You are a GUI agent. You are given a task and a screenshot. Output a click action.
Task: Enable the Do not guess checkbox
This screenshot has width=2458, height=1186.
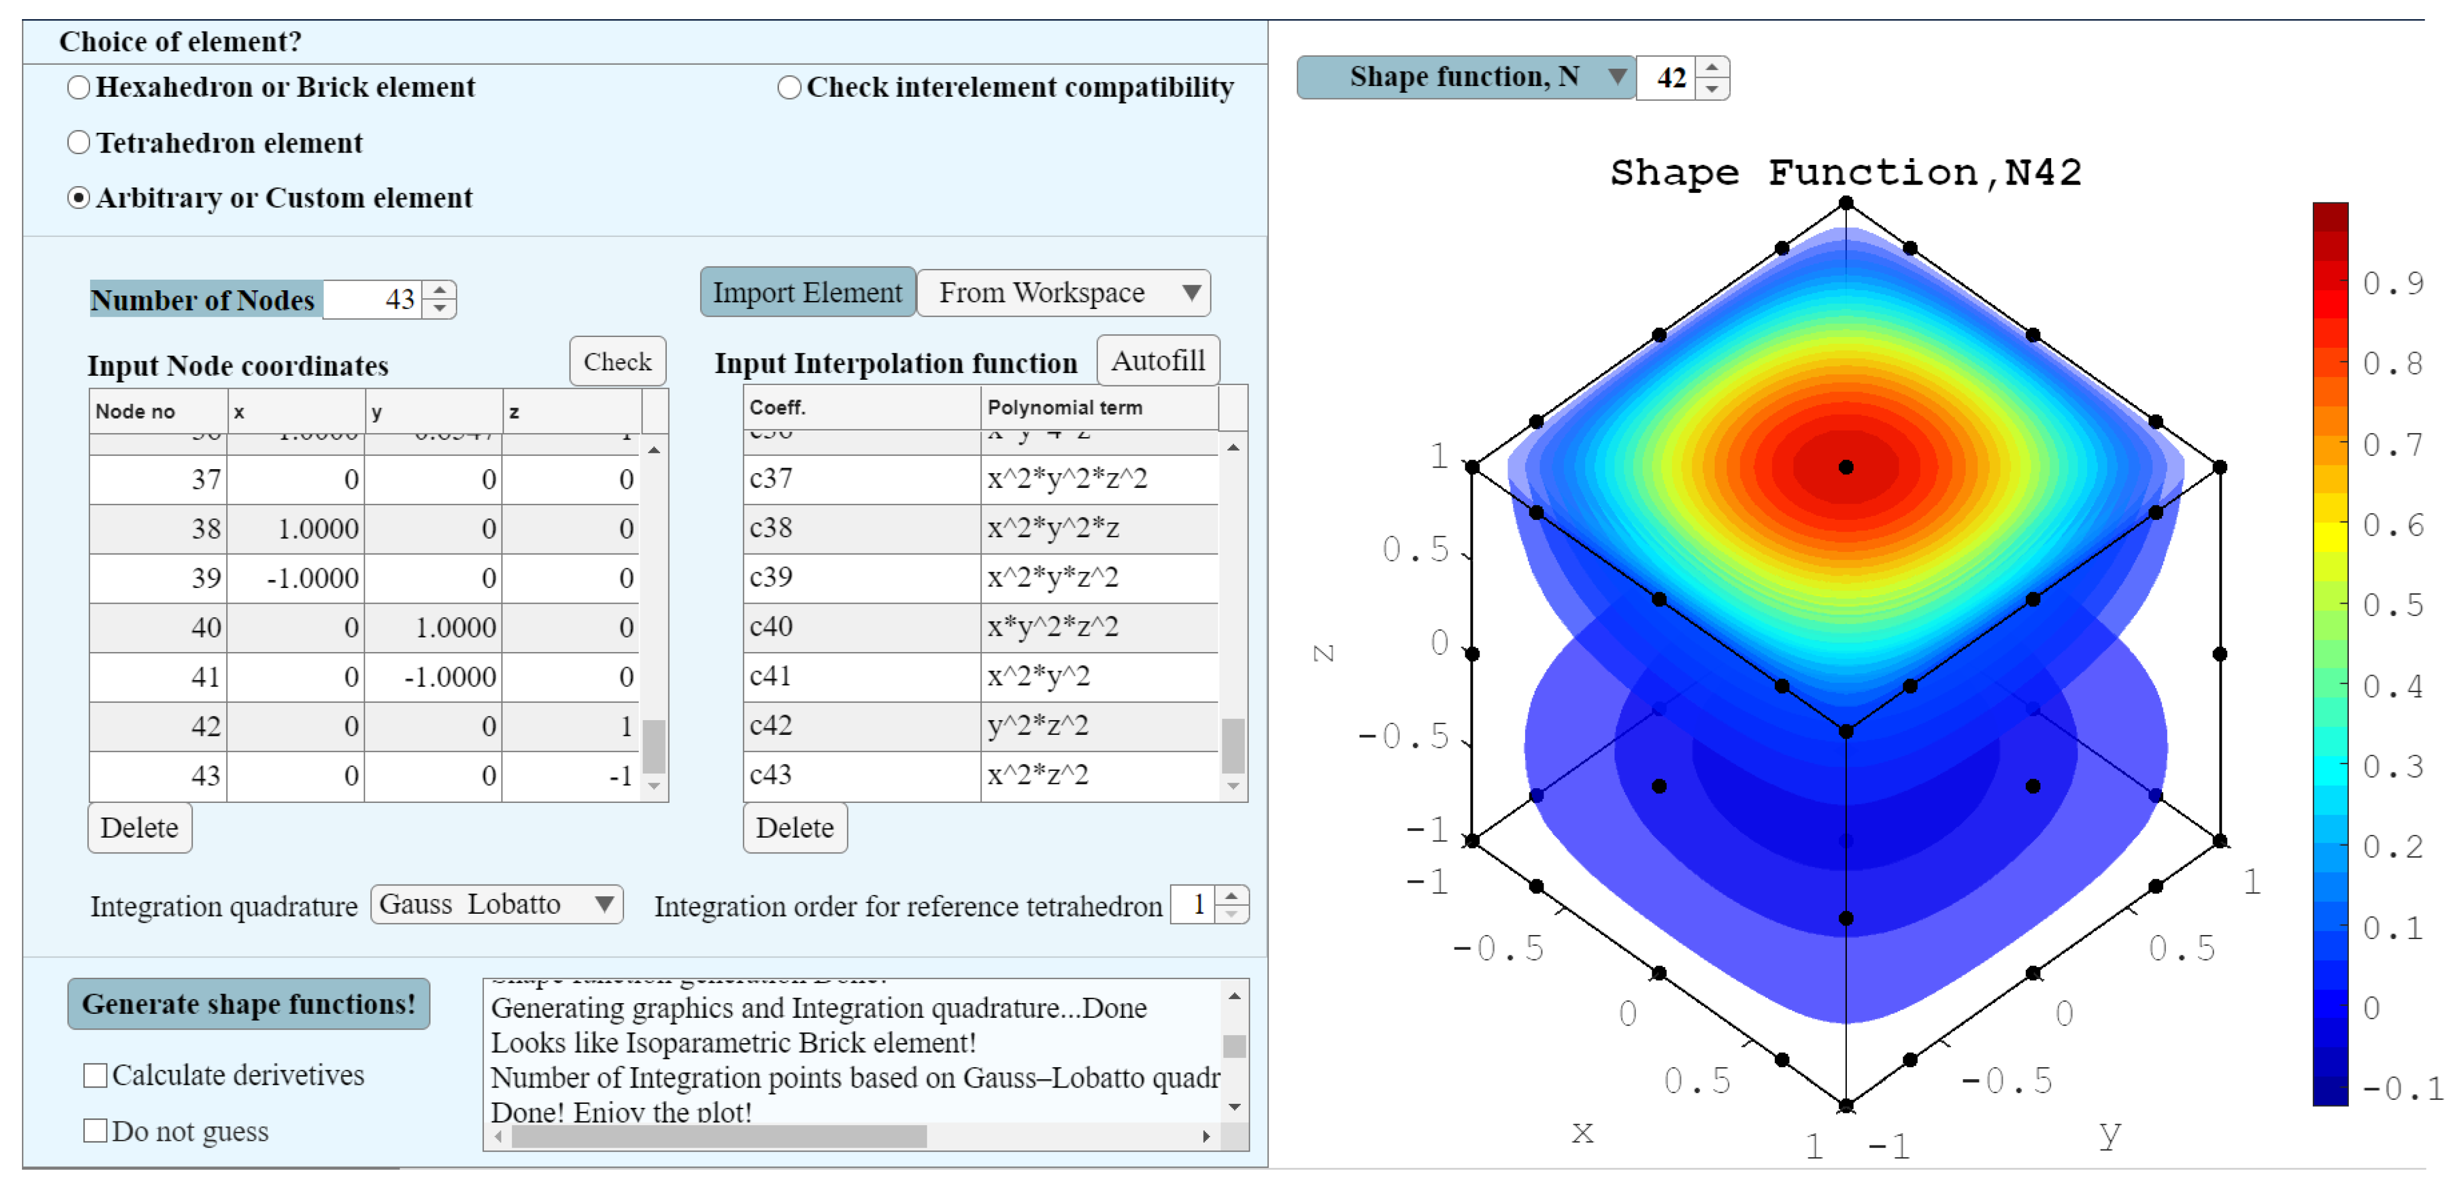point(96,1131)
